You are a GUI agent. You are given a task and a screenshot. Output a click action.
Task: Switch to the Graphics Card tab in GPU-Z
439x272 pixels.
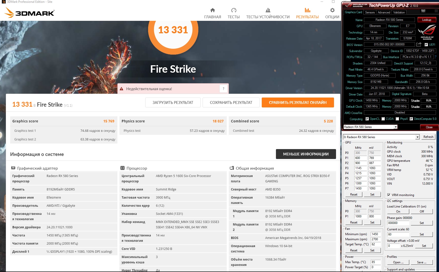click(353, 12)
